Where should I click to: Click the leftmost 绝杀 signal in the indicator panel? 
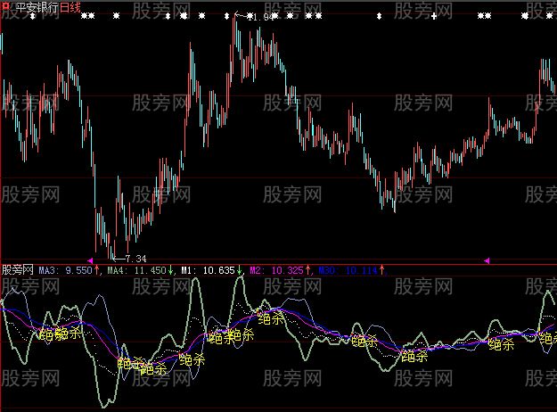pos(47,335)
